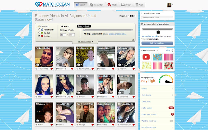The width and height of the screenshot is (208, 130).
Task: Click the heart on the Amma card
Action: 72,125
